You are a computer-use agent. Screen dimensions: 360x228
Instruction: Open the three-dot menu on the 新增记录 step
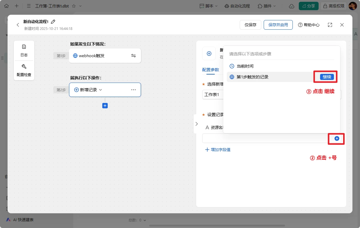pyautogui.click(x=133, y=90)
